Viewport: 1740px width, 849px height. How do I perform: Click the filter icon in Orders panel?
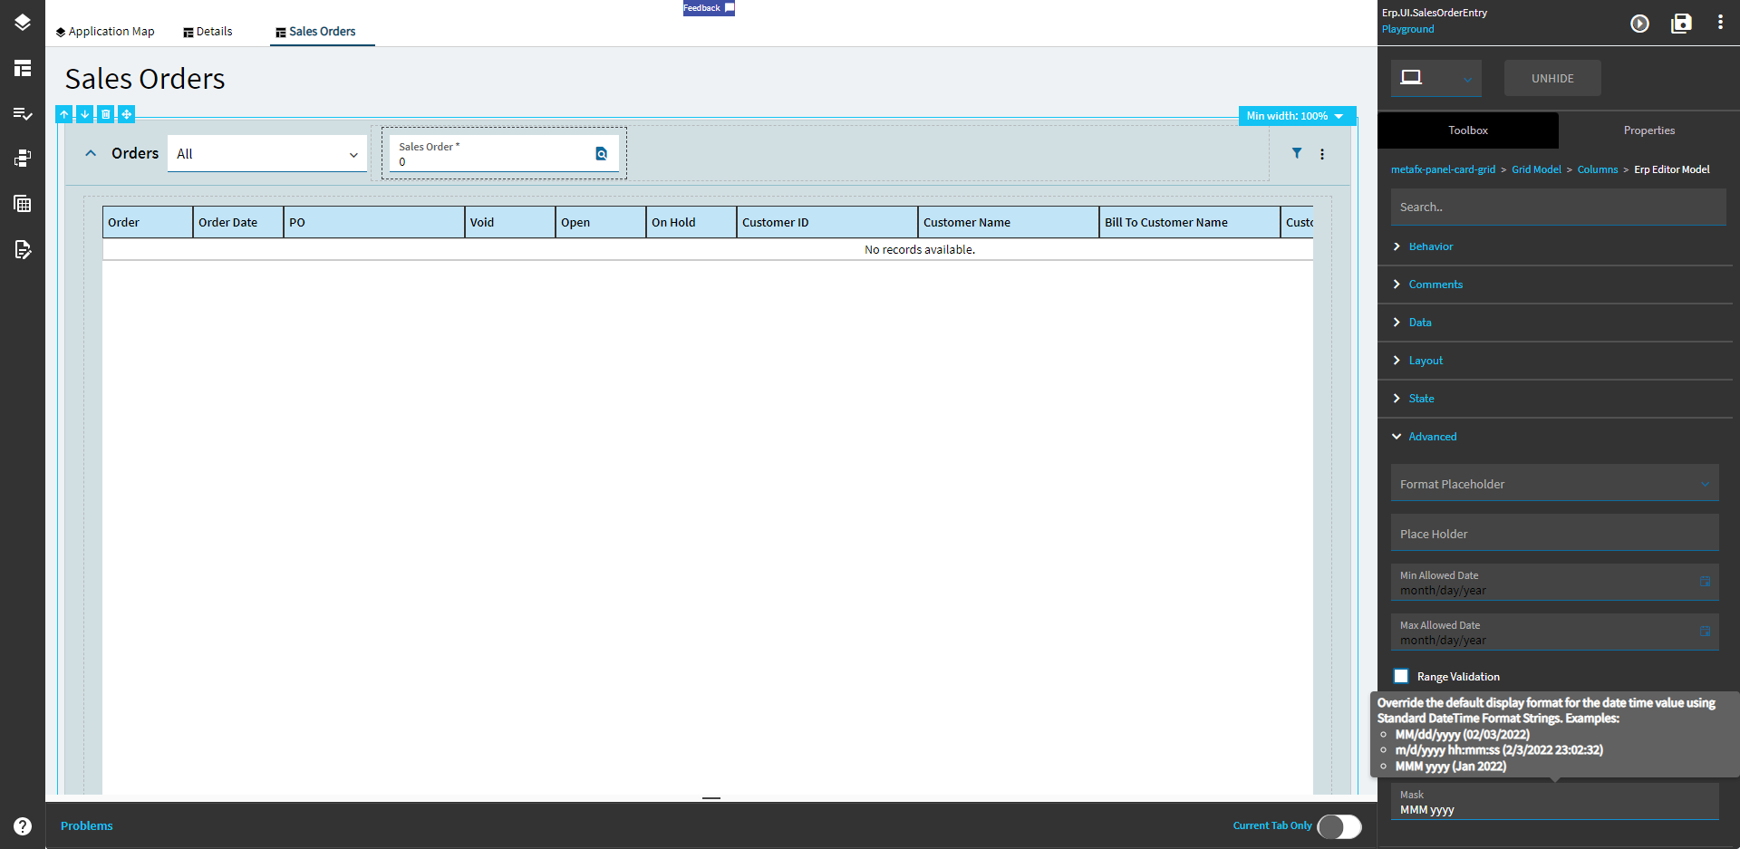click(x=1297, y=153)
